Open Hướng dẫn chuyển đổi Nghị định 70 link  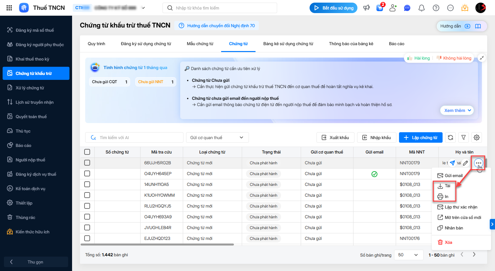click(221, 26)
